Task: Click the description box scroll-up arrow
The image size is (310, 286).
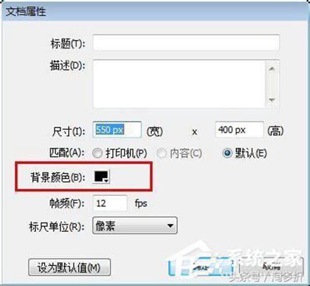Action: [272, 68]
